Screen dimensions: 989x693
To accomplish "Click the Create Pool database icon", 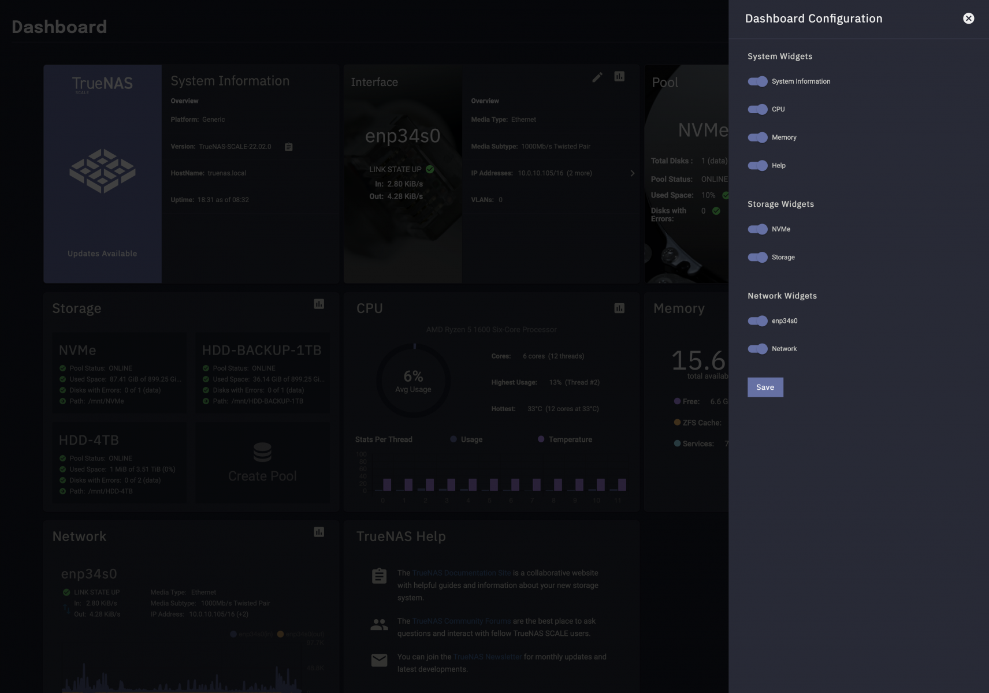I will (262, 452).
